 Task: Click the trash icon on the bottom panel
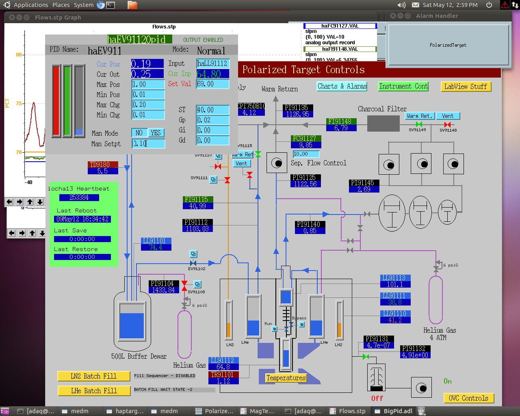(x=422, y=411)
